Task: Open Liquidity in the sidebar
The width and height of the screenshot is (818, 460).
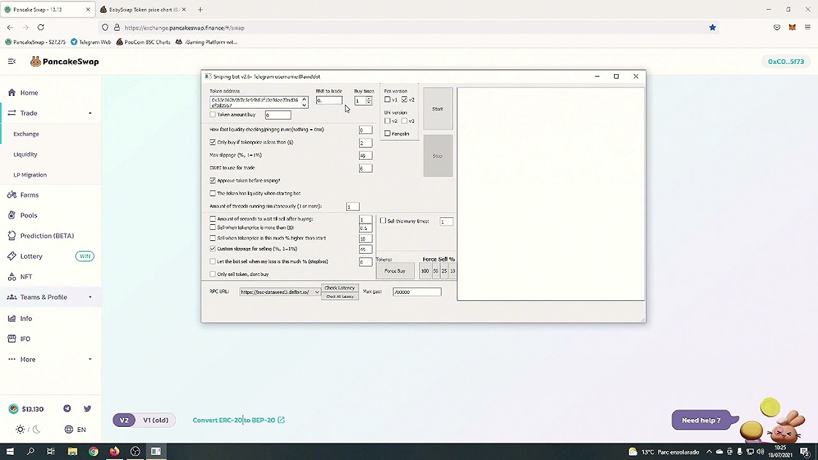Action: click(26, 154)
